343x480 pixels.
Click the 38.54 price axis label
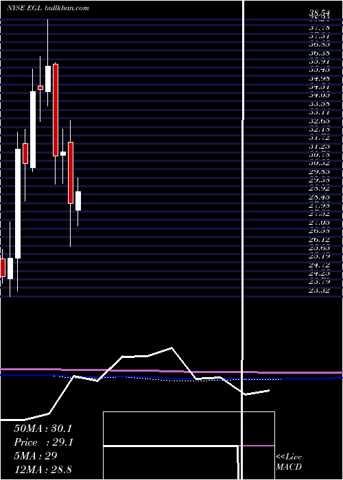tap(320, 13)
